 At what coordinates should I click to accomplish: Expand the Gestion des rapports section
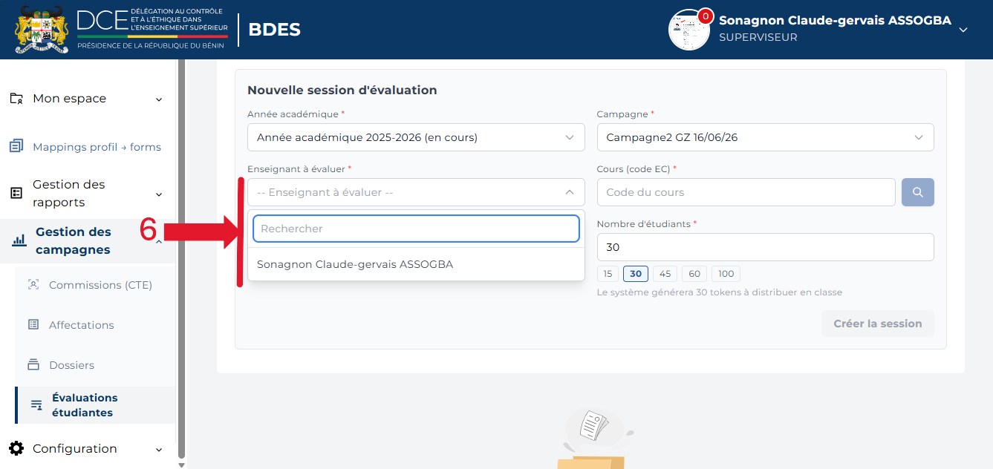159,194
